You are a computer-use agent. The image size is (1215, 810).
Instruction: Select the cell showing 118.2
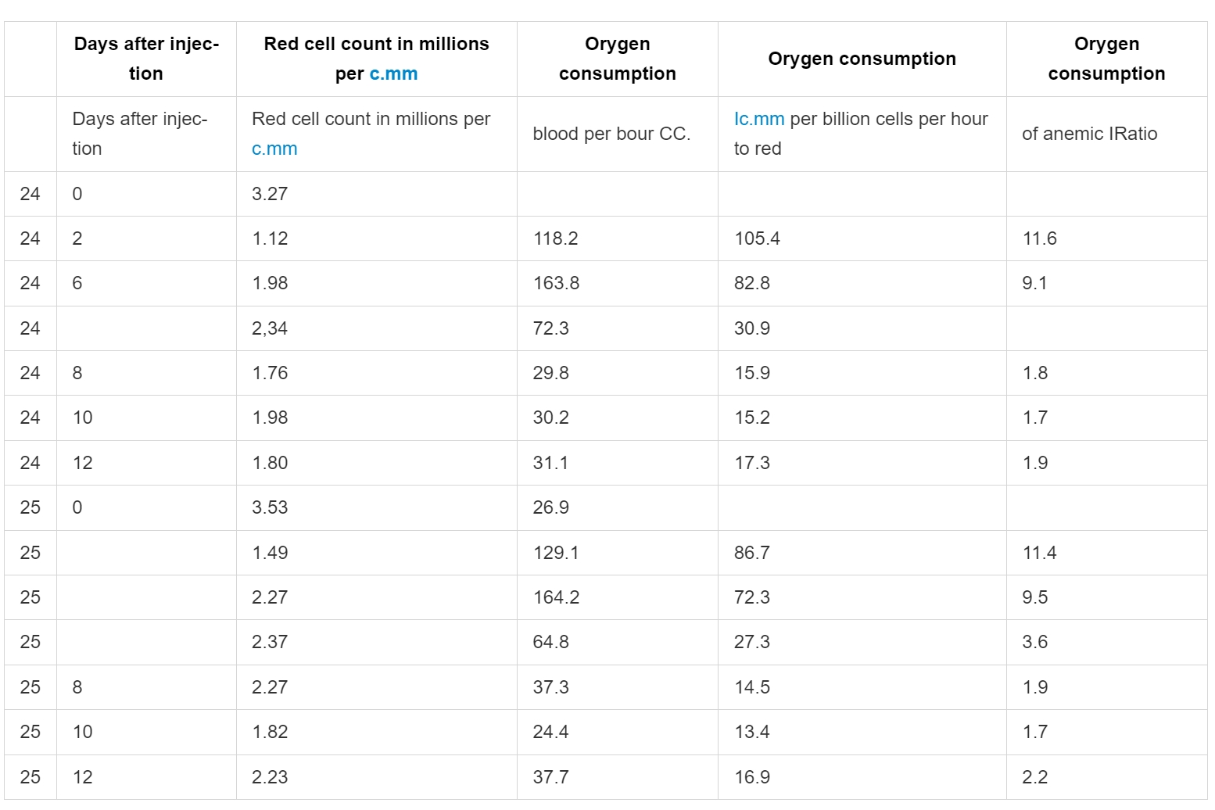(x=617, y=238)
